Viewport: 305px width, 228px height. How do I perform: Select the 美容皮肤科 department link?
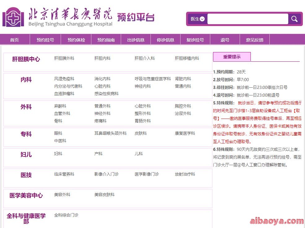[104, 195]
